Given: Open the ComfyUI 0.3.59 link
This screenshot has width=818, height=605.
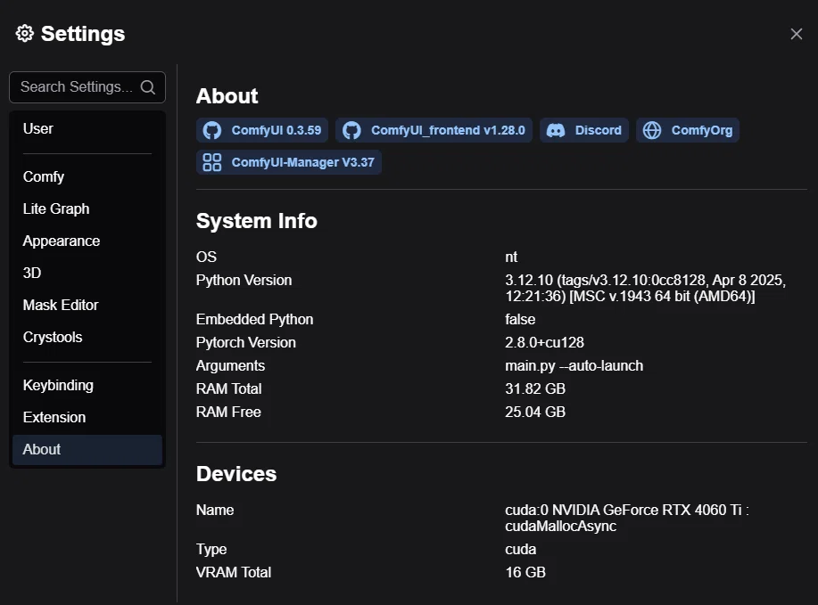Looking at the screenshot, I should [x=262, y=130].
